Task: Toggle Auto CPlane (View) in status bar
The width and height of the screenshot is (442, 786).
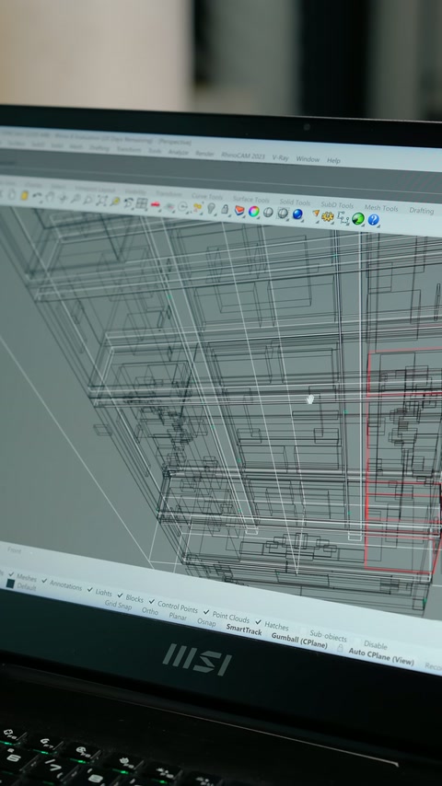Action: (381, 656)
